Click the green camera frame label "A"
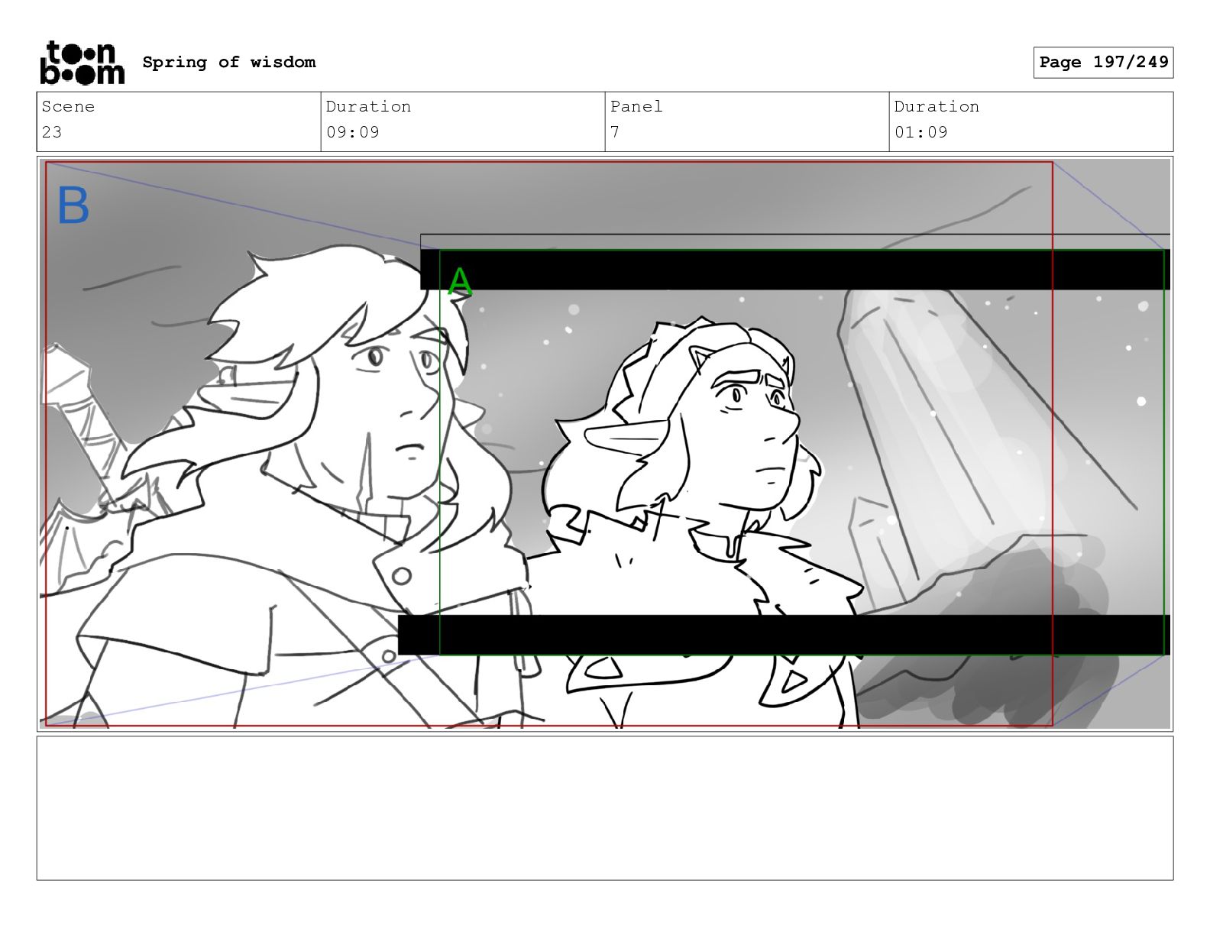Image resolution: width=1210 pixels, height=935 pixels. point(459,282)
